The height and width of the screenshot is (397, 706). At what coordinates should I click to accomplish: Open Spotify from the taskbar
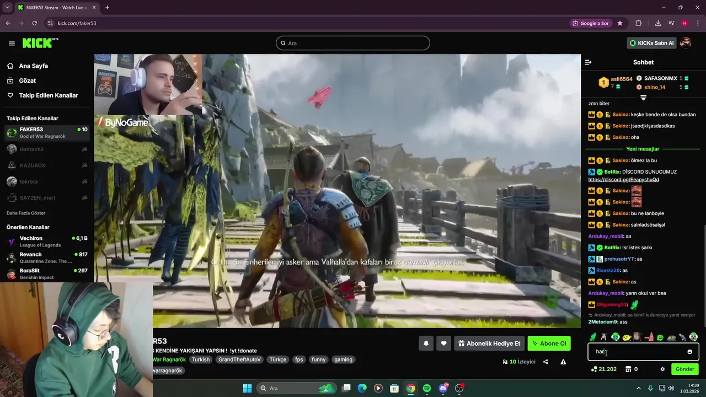[427, 388]
